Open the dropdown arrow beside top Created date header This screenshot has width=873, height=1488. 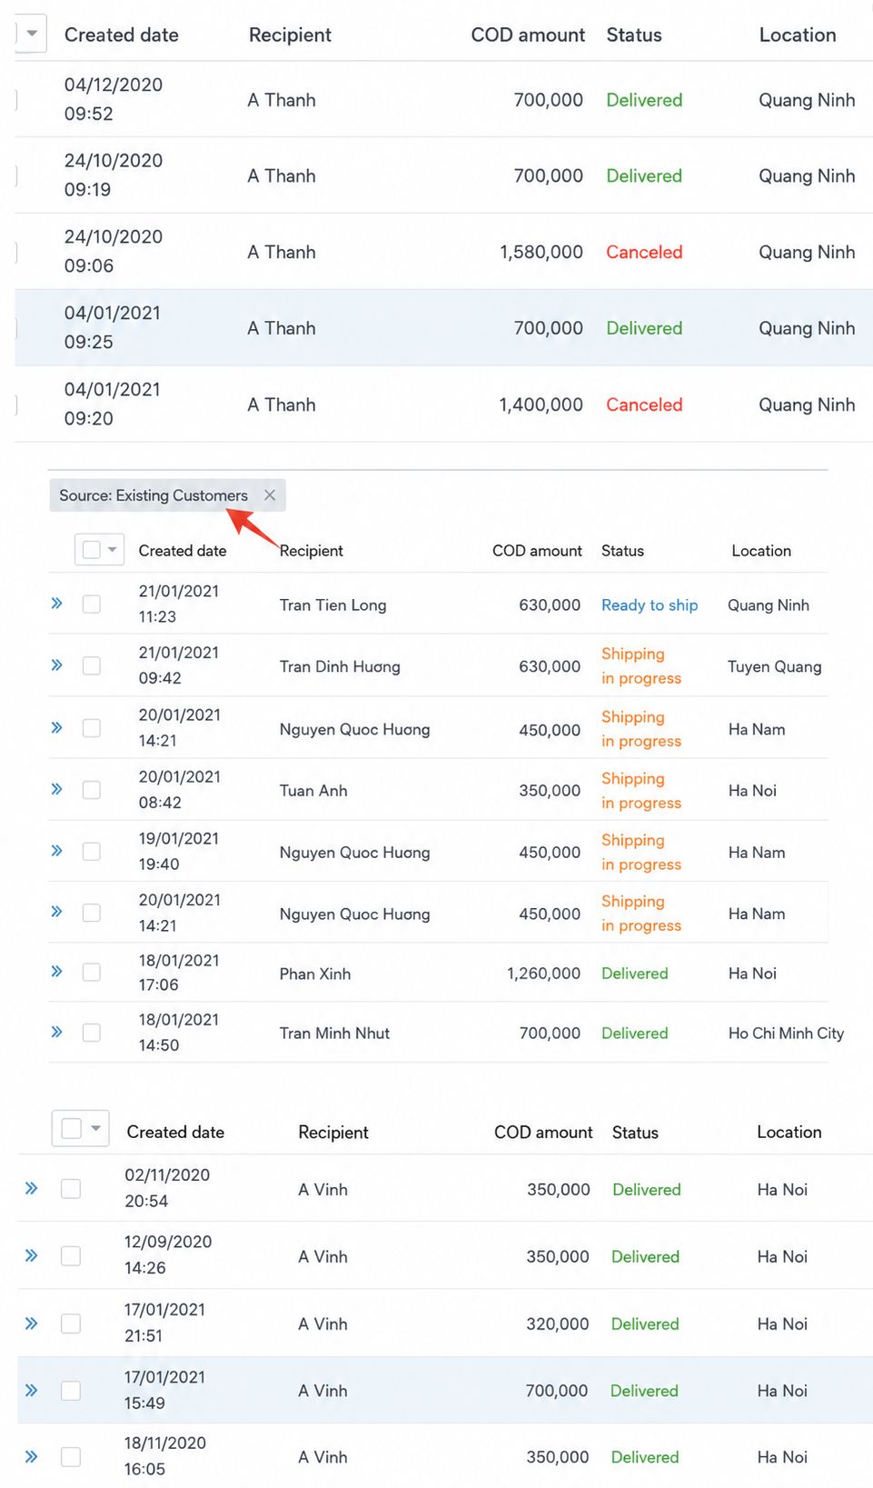[x=32, y=34]
